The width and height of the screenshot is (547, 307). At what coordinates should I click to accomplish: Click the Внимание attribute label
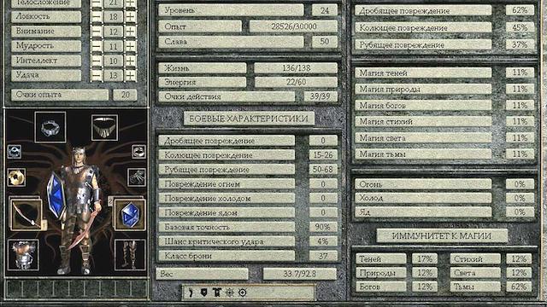[x=46, y=32]
